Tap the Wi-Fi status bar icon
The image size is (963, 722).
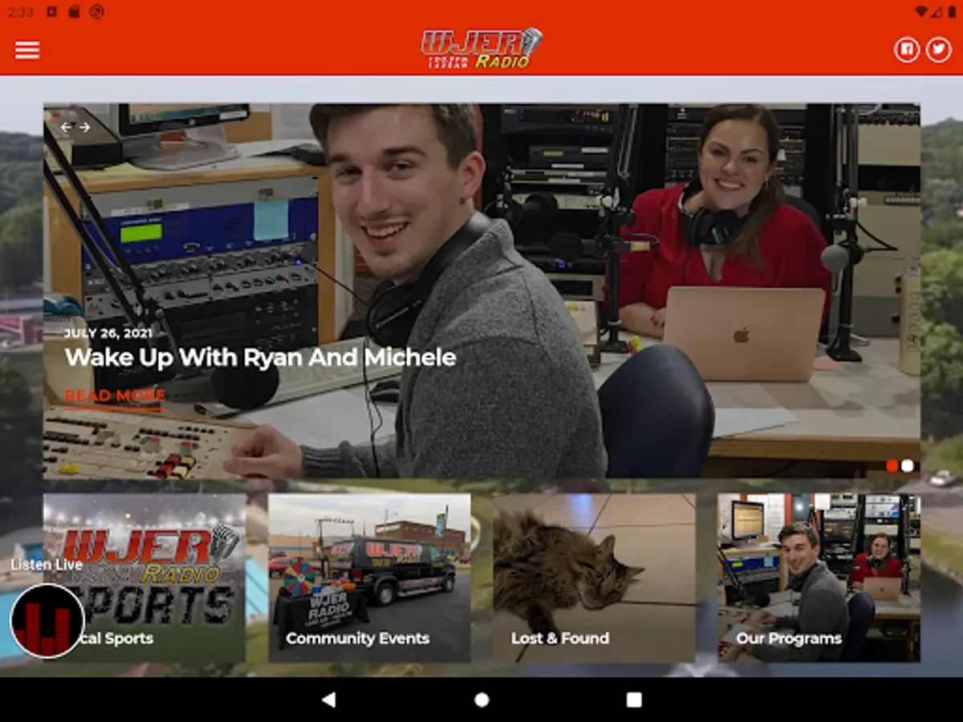[923, 11]
